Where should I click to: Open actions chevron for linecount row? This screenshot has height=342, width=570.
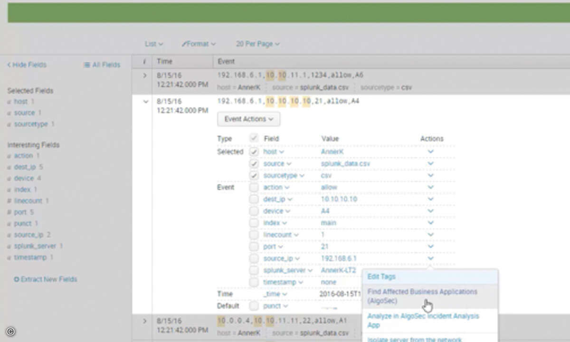coord(430,235)
